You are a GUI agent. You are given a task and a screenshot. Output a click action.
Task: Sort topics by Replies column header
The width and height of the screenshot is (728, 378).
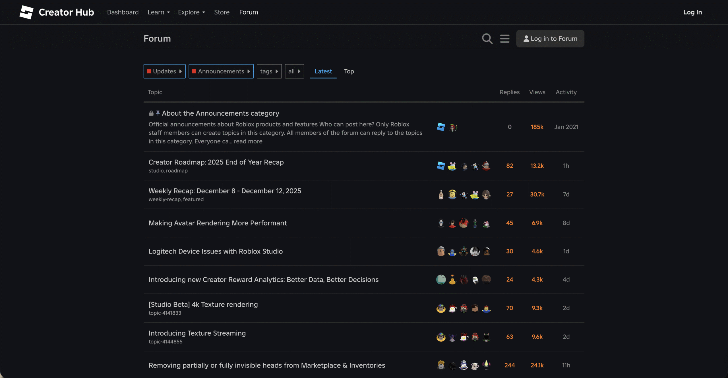(510, 92)
